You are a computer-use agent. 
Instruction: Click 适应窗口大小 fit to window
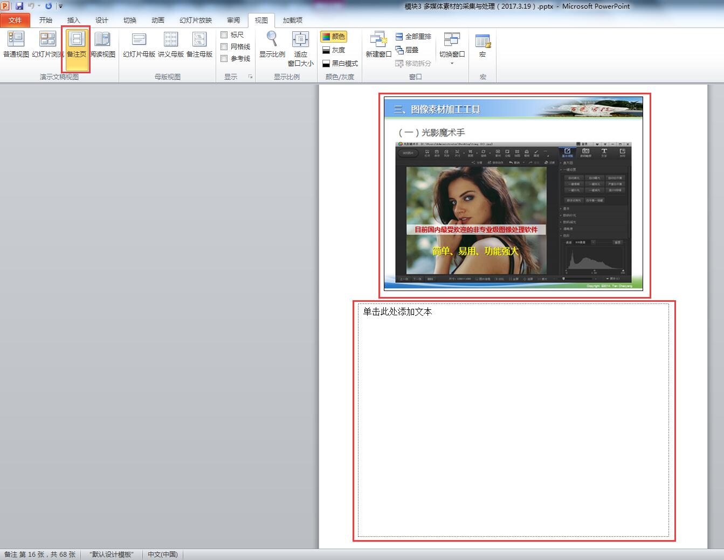[x=300, y=49]
